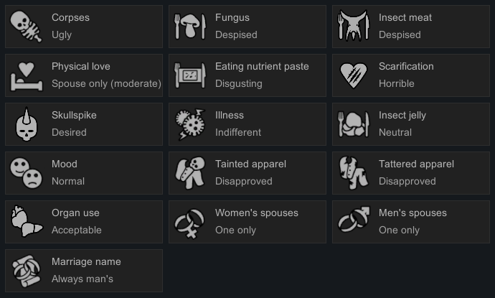Screen dimensions: 495x298
Task: Open the Physical love bed icon
Action: pyautogui.click(x=27, y=76)
